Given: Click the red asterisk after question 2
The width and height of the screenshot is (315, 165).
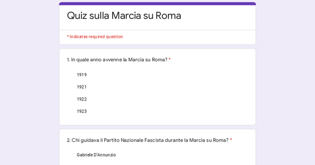Looking at the screenshot, I should pyautogui.click(x=231, y=140).
